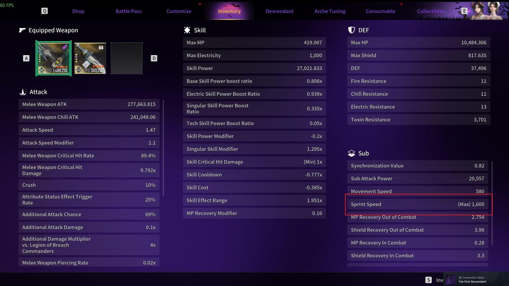Viewport: 509px width, 286px height.
Task: Click the layered Sub section icon
Action: pos(351,153)
